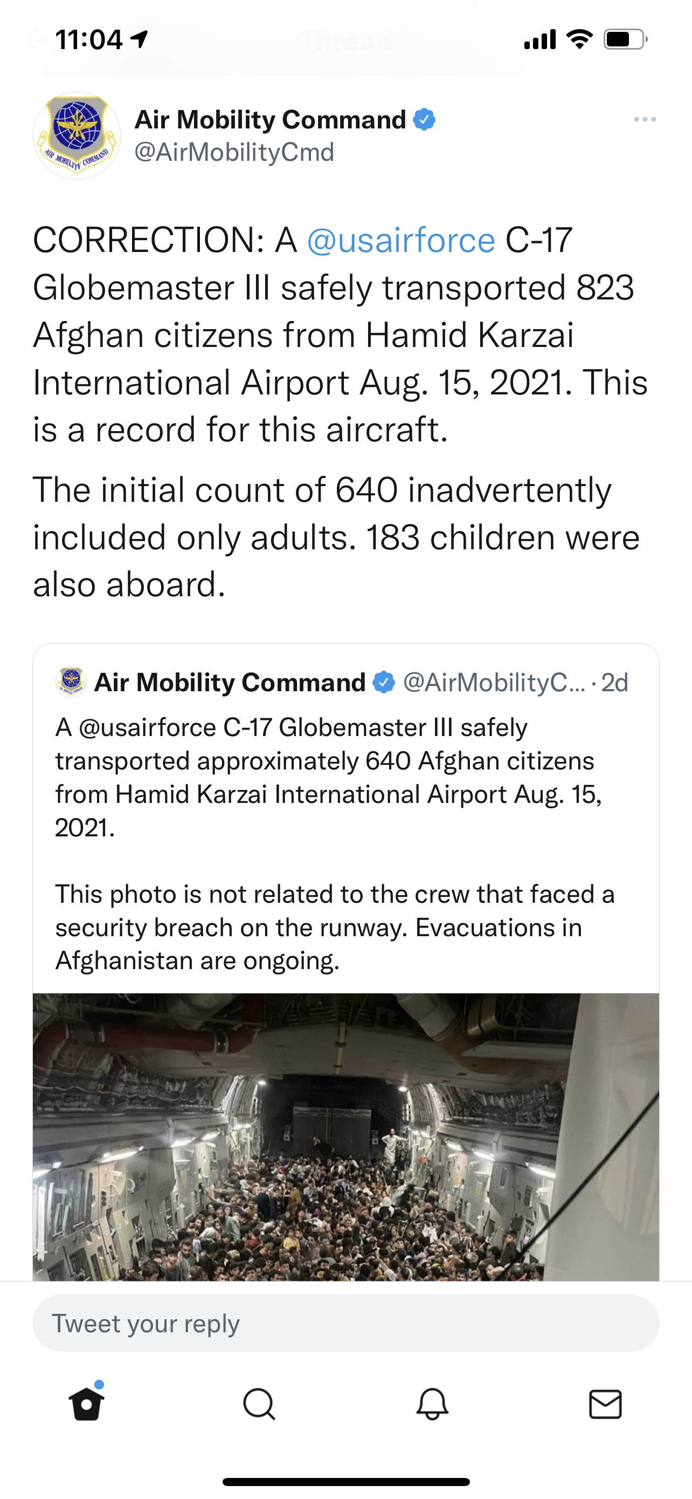Tap the status bar clock showing 11:04
The height and width of the screenshot is (1499, 692).
coord(89,40)
